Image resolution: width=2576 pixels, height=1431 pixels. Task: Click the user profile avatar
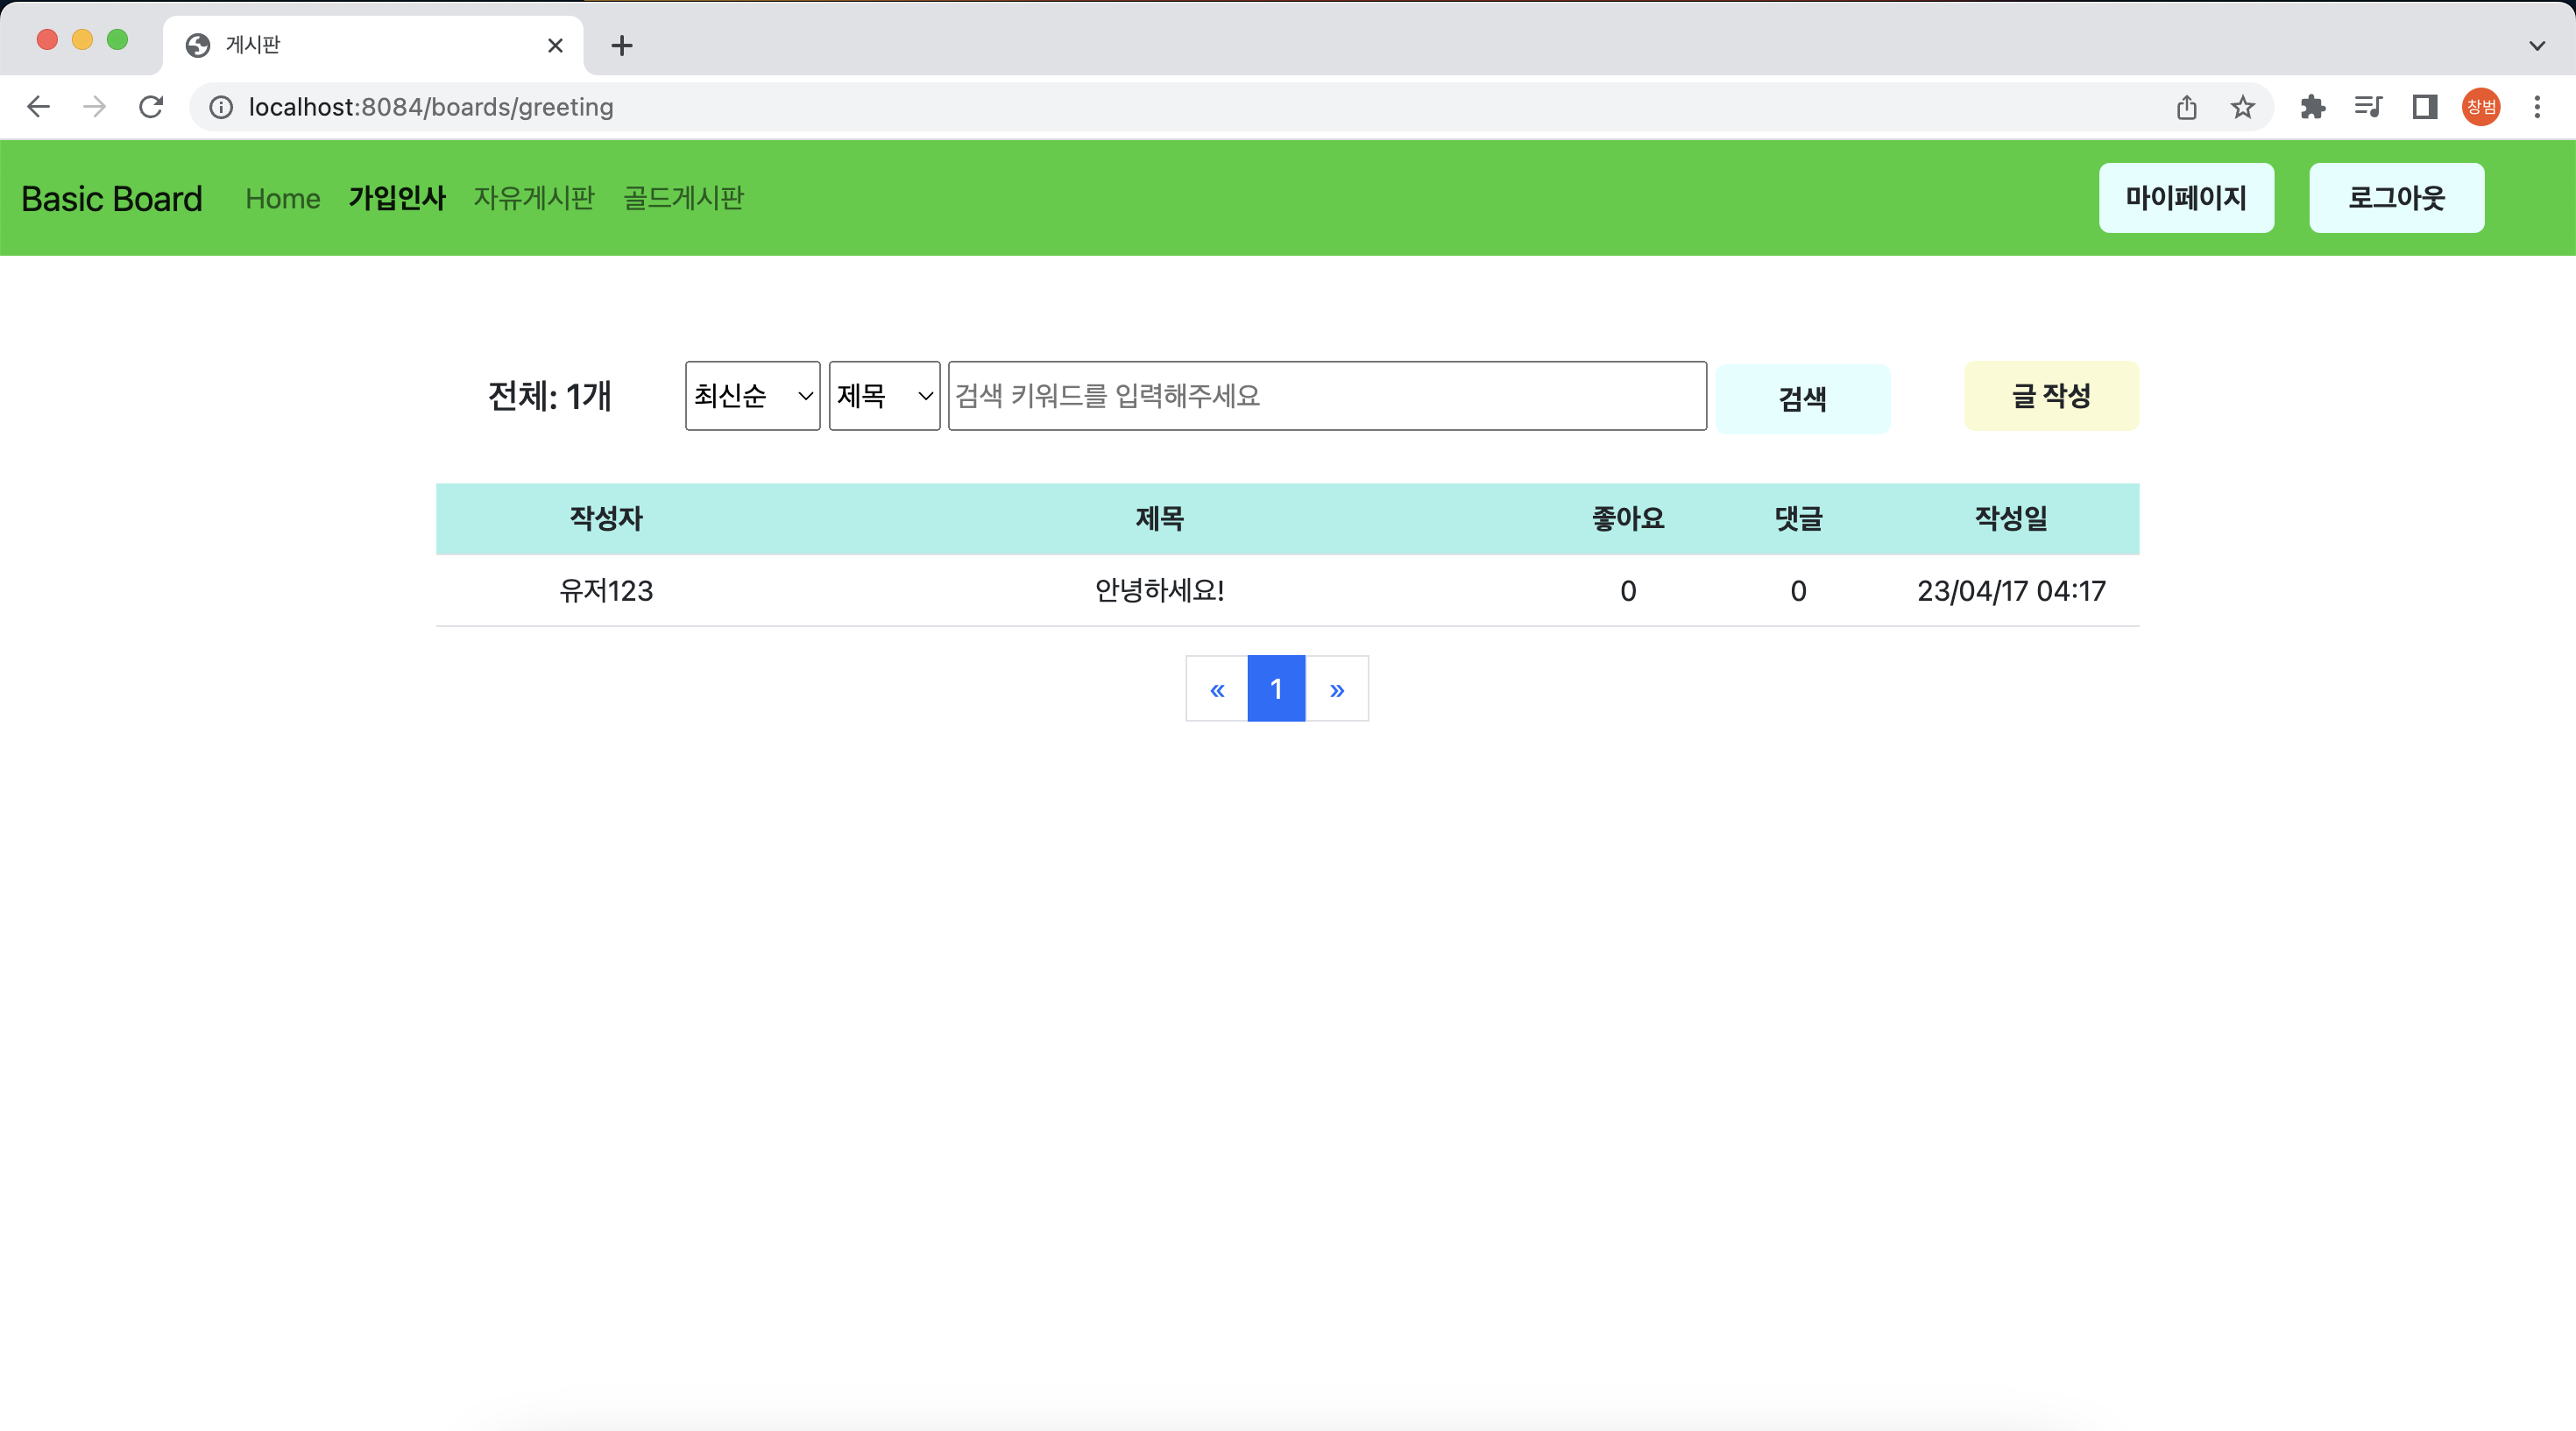pyautogui.click(x=2480, y=107)
